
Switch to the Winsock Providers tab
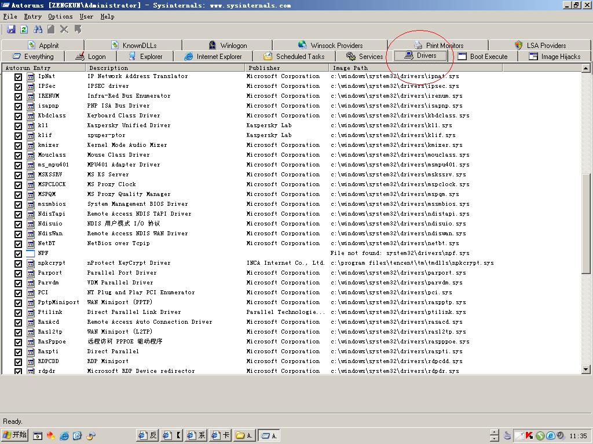click(x=330, y=45)
